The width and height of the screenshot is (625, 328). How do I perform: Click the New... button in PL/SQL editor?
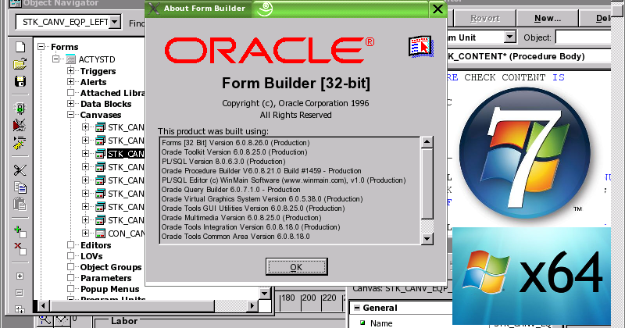(x=548, y=18)
